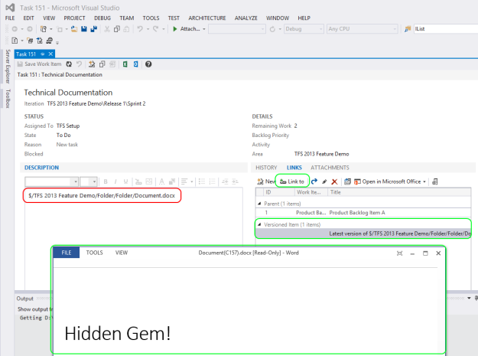Switch to the HISTORY tab
The image size is (478, 356).
point(265,167)
